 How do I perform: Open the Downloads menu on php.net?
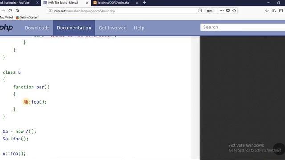coord(37,28)
